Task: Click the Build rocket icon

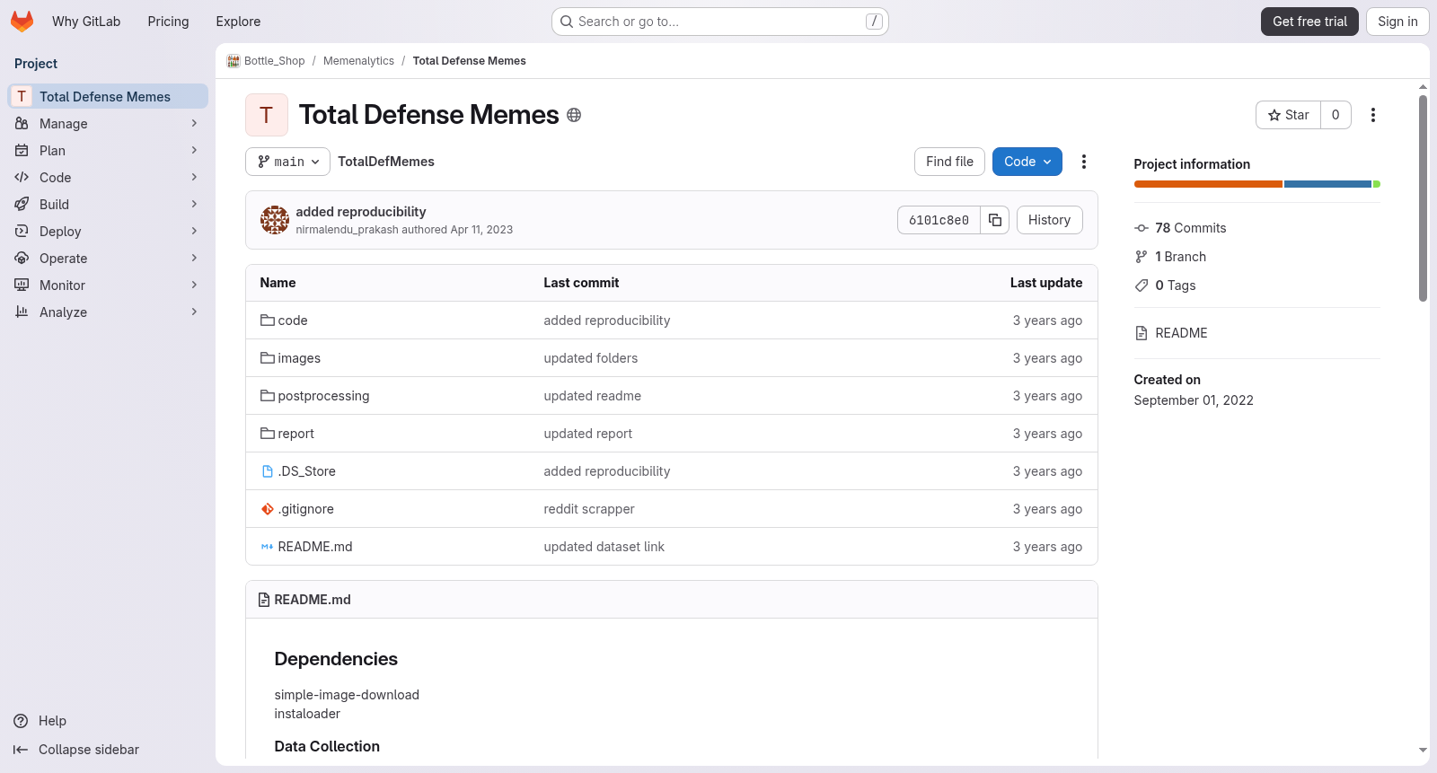Action: 22,205
